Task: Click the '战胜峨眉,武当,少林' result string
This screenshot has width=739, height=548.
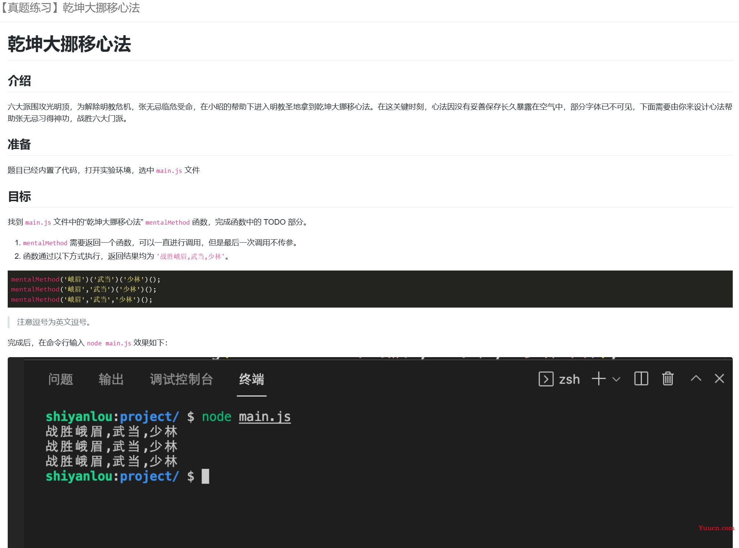Action: pos(191,257)
